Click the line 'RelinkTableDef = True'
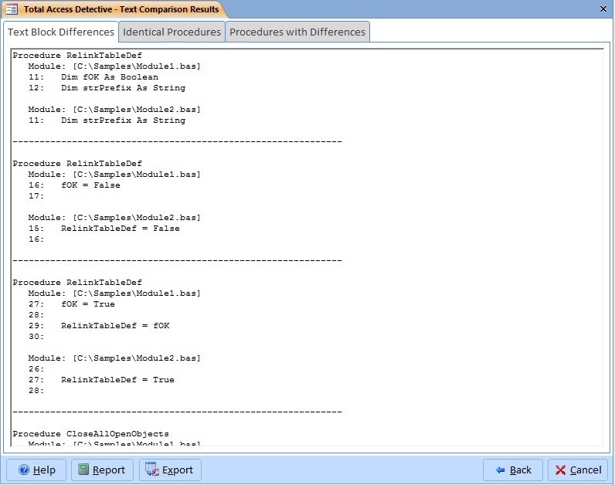 coord(117,380)
